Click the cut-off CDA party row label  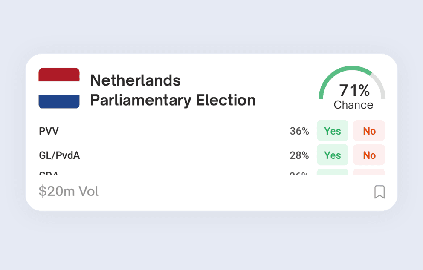point(49,173)
